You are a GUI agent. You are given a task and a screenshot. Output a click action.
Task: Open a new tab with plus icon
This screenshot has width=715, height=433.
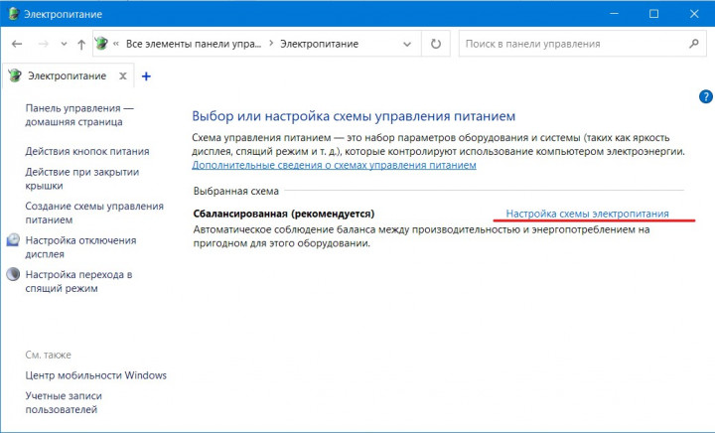coord(146,75)
